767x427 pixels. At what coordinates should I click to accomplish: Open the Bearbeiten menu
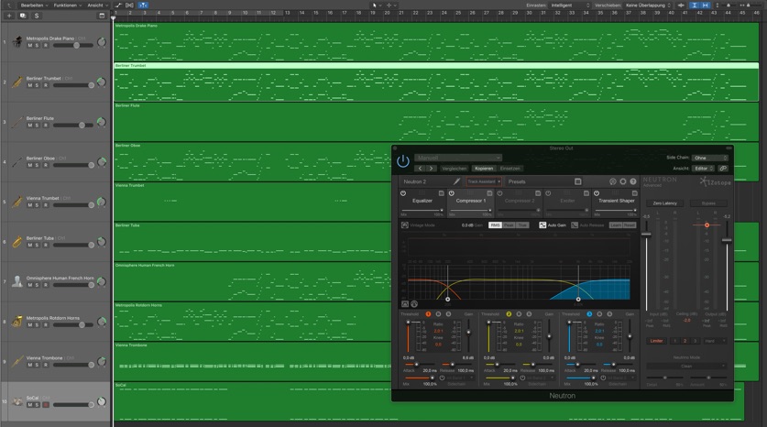(34, 5)
